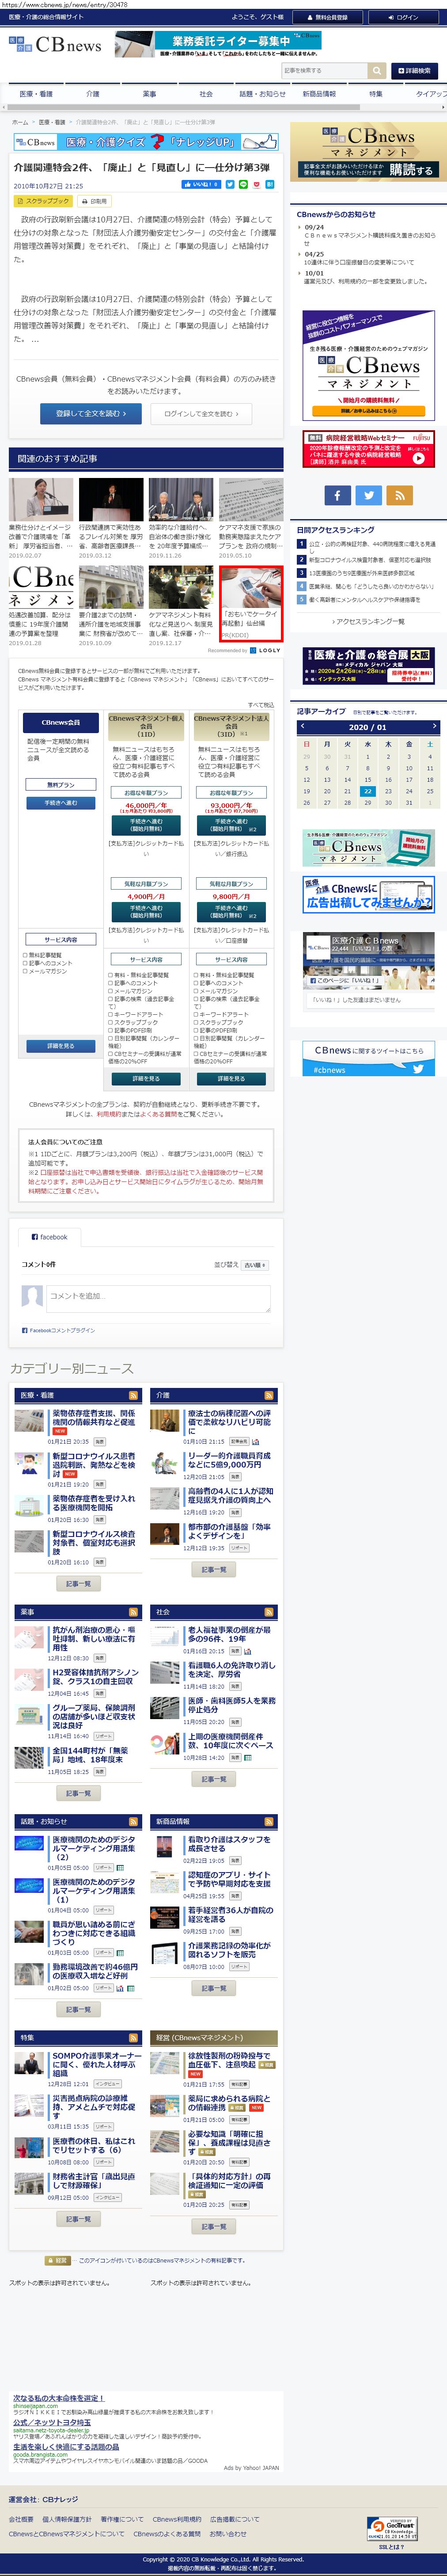The height and width of the screenshot is (2576, 447).
Task: Open the 医療・看護 navigation tab
Action: [x=36, y=94]
